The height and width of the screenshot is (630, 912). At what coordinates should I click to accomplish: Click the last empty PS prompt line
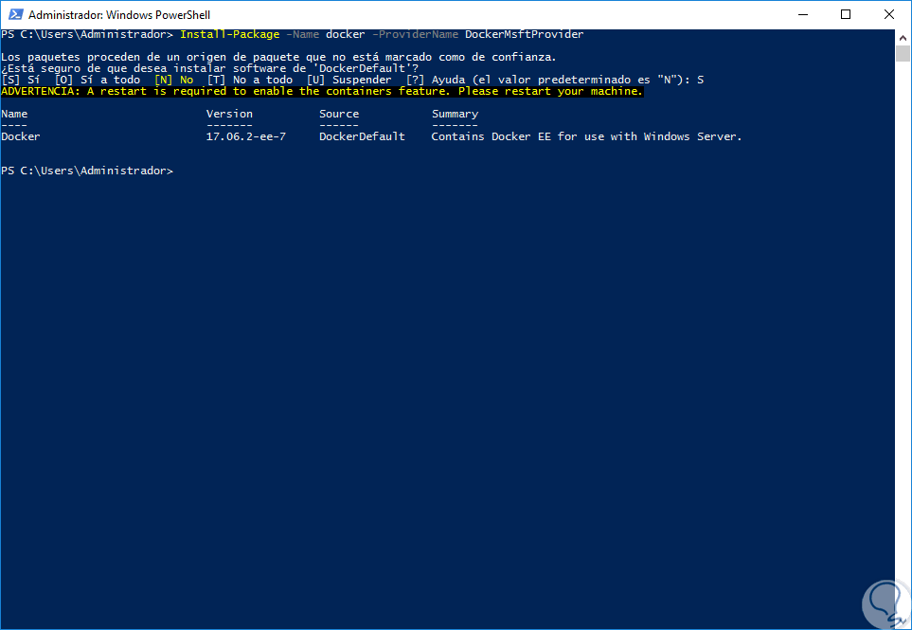[x=88, y=171]
